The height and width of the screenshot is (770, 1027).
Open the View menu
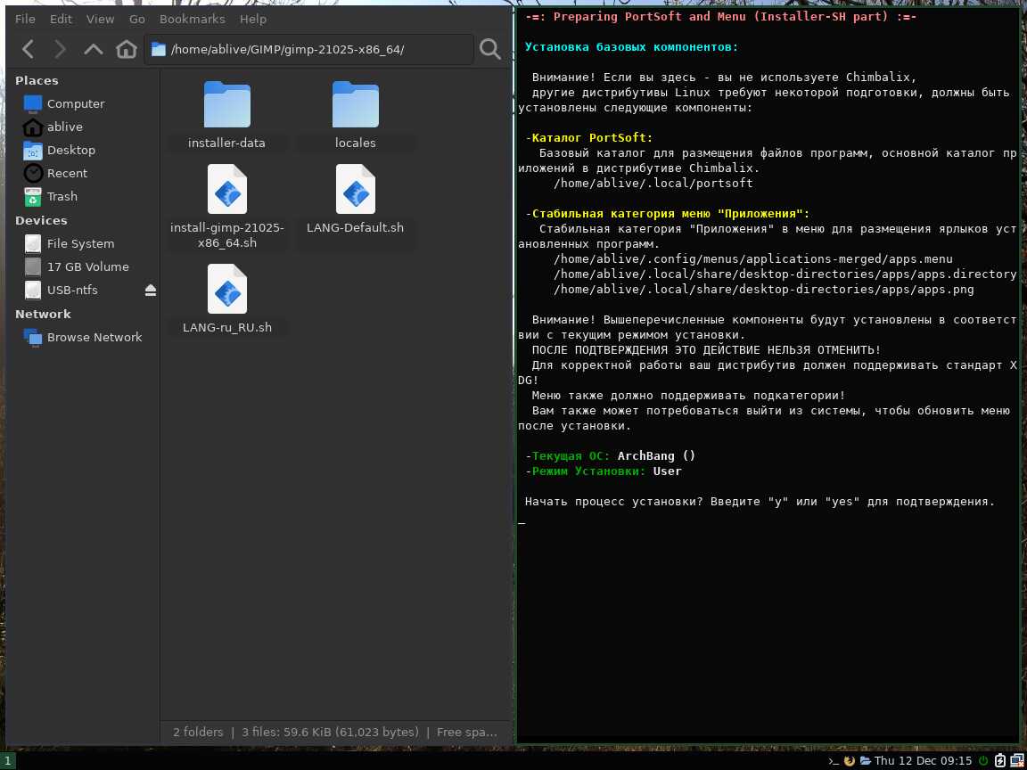(x=101, y=19)
